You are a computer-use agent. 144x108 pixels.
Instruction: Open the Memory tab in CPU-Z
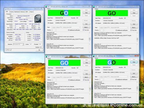click(x=22, y=12)
